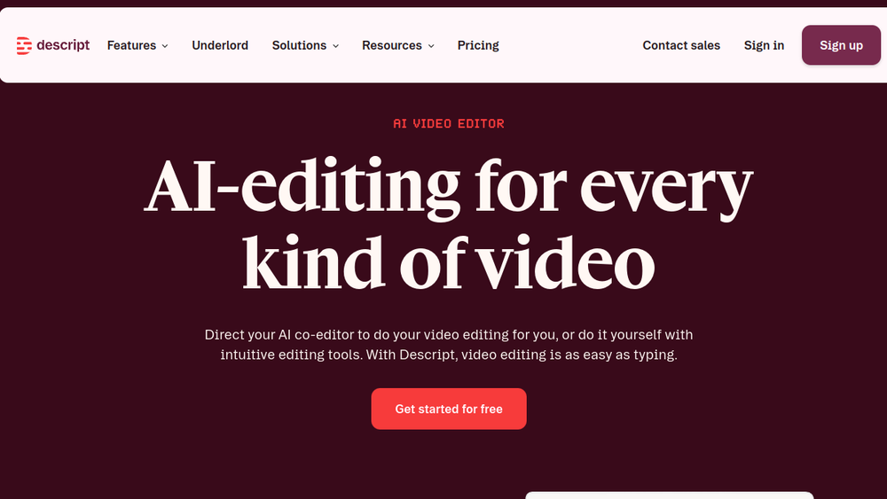Click the 'AI-editing for every kind of video' headline
The width and height of the screenshot is (887, 499).
449,223
